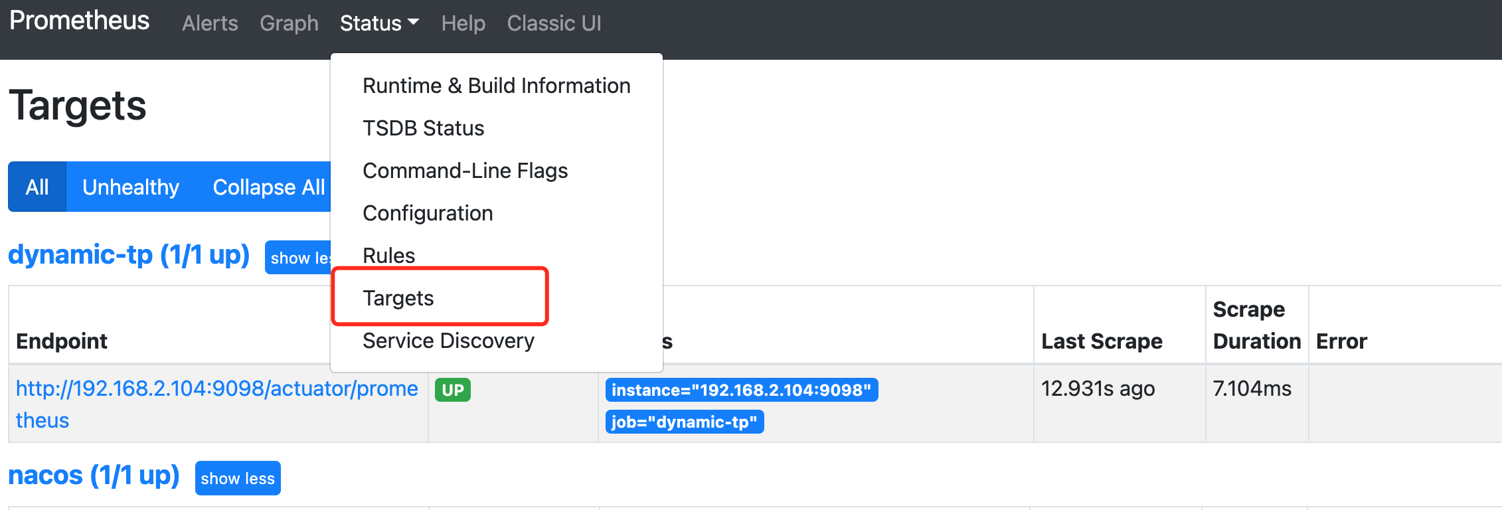Screen dimensions: 1502x510
Task: Switch to Classic UI
Action: point(554,23)
